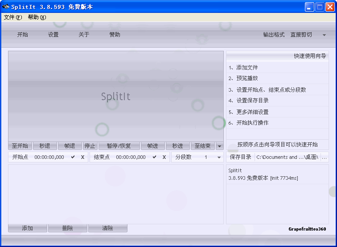Screen dimensions: 337x247
Task: Click the 直接剪切 output format value
Action: coord(301,35)
